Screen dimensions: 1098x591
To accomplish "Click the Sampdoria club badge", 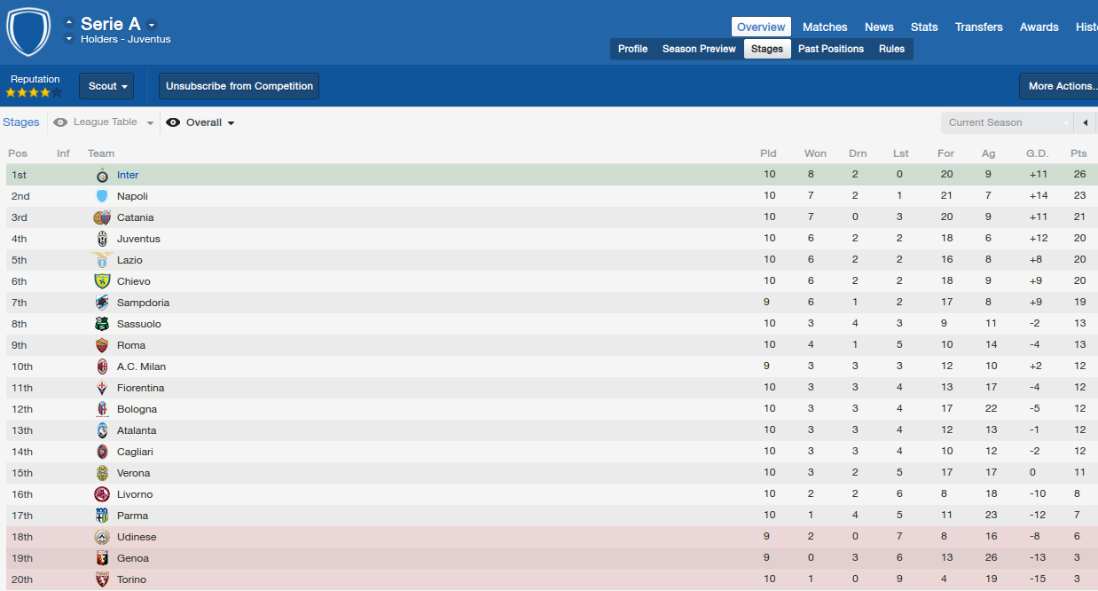I will pyautogui.click(x=102, y=303).
